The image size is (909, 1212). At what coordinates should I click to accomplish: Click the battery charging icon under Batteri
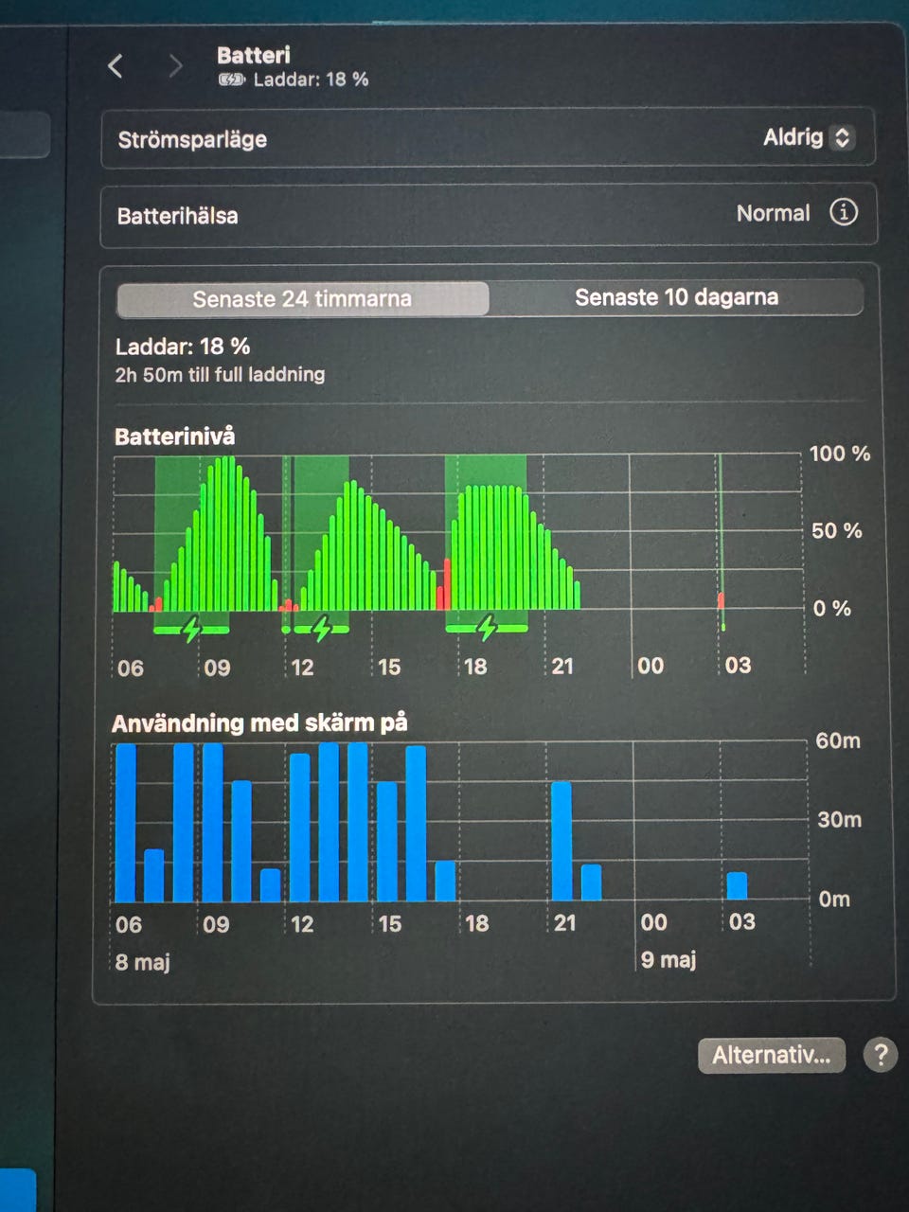click(x=231, y=80)
